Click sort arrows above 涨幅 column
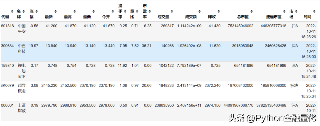The height and width of the screenshot is (126, 320). [x=37, y=12]
